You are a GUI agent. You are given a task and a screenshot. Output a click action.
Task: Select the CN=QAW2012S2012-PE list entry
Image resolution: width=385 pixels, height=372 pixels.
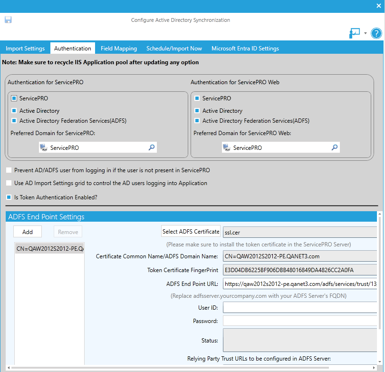pos(49,249)
